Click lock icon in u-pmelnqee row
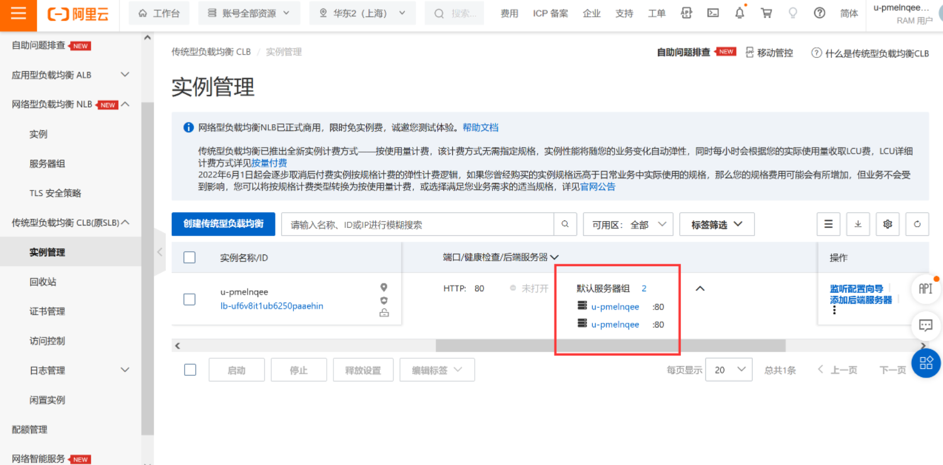This screenshot has height=465, width=943. [384, 313]
